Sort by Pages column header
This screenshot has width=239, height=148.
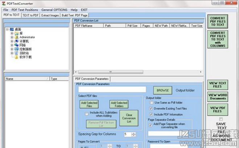(x=147, y=26)
